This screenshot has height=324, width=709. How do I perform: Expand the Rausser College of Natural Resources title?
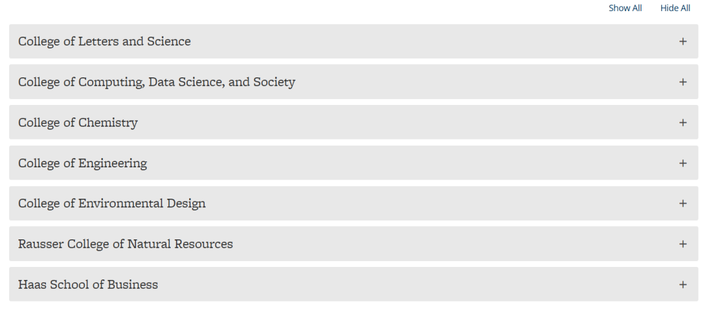coord(125,244)
